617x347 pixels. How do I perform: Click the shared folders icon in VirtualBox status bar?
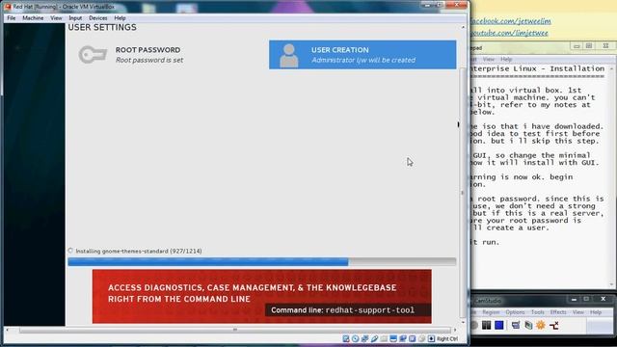pyautogui.click(x=384, y=338)
